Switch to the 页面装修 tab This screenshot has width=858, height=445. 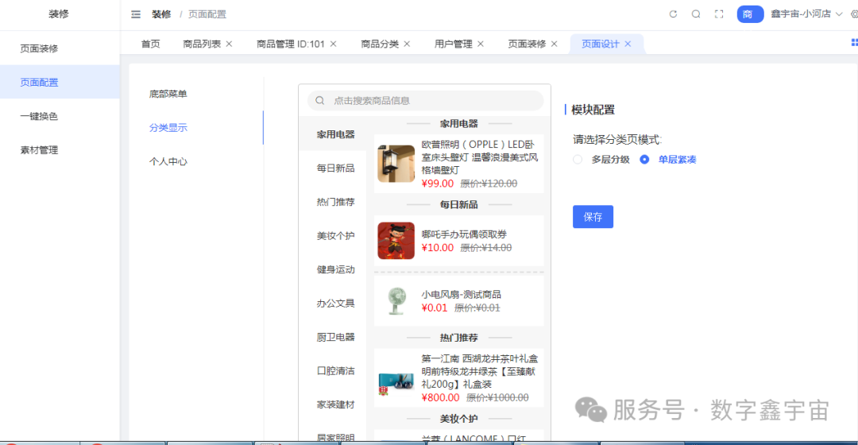527,44
